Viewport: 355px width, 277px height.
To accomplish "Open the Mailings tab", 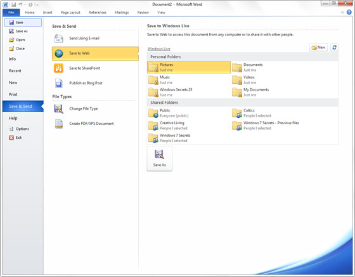I will click(122, 13).
